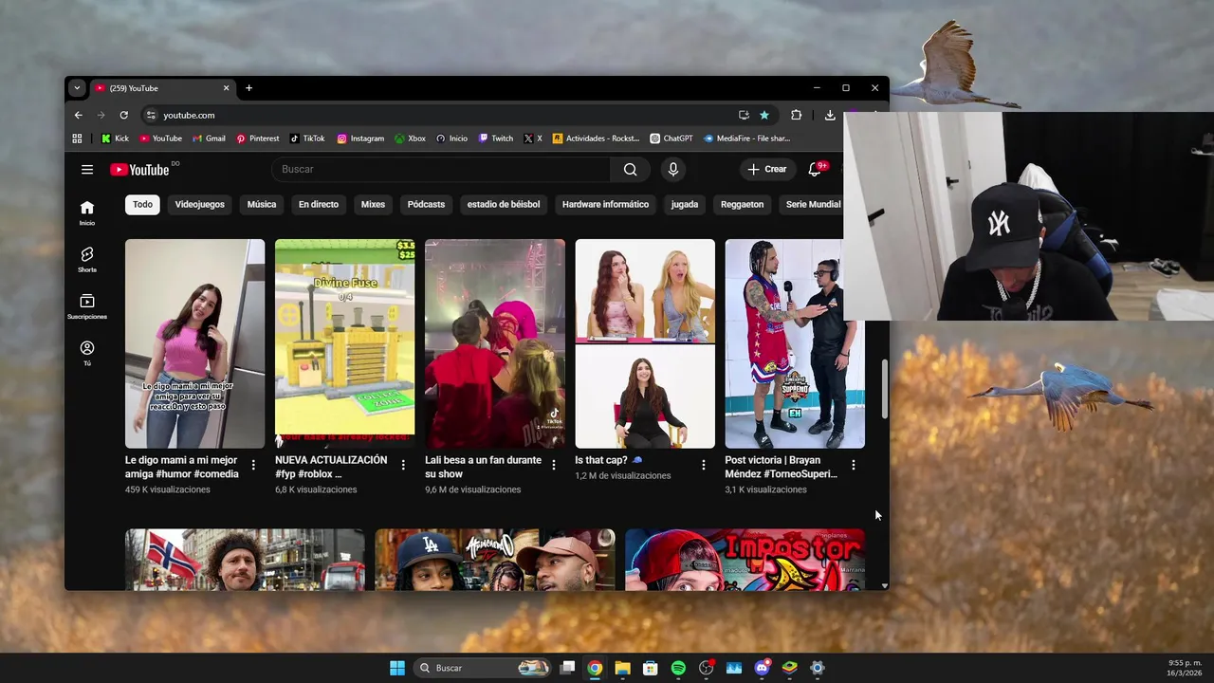Click the YouTube search field
Image resolution: width=1214 pixels, height=683 pixels.
[x=441, y=170]
